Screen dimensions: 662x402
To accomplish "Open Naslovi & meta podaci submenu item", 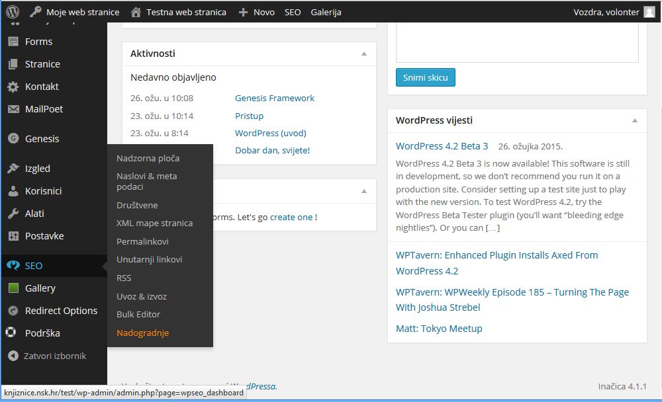I will (x=147, y=181).
